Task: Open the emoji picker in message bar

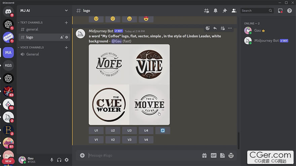Action: [231, 155]
